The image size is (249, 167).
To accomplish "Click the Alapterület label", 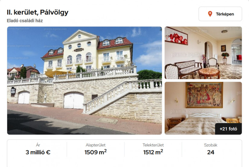I will 96,145.
